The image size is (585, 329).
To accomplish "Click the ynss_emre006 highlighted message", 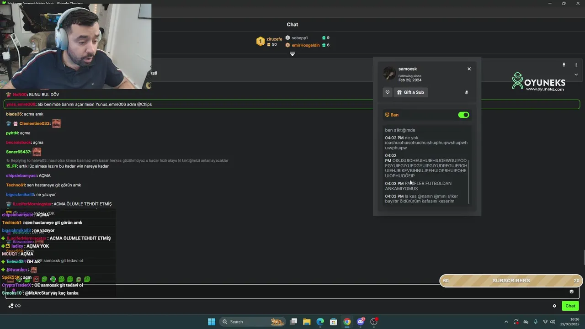I will (292, 104).
